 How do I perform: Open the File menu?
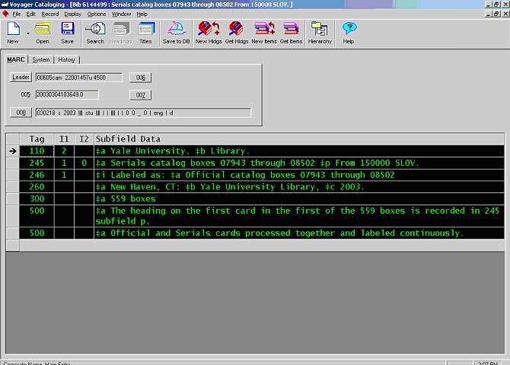(x=16, y=14)
